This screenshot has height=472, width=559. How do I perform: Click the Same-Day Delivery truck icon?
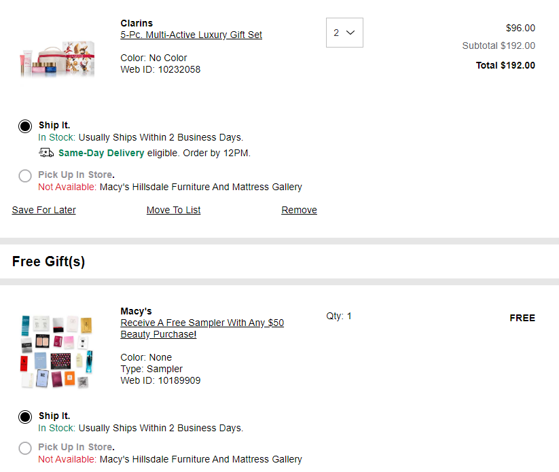pyautogui.click(x=46, y=153)
